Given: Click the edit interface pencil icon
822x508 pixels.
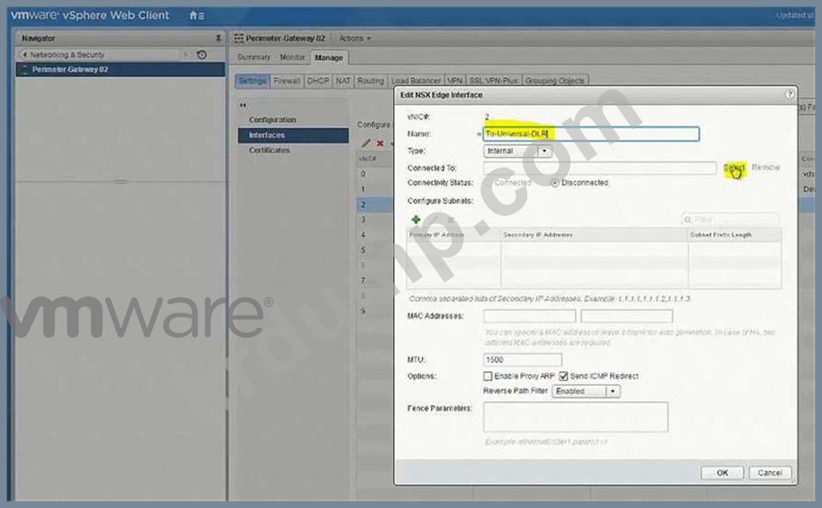Looking at the screenshot, I should pos(366,143).
